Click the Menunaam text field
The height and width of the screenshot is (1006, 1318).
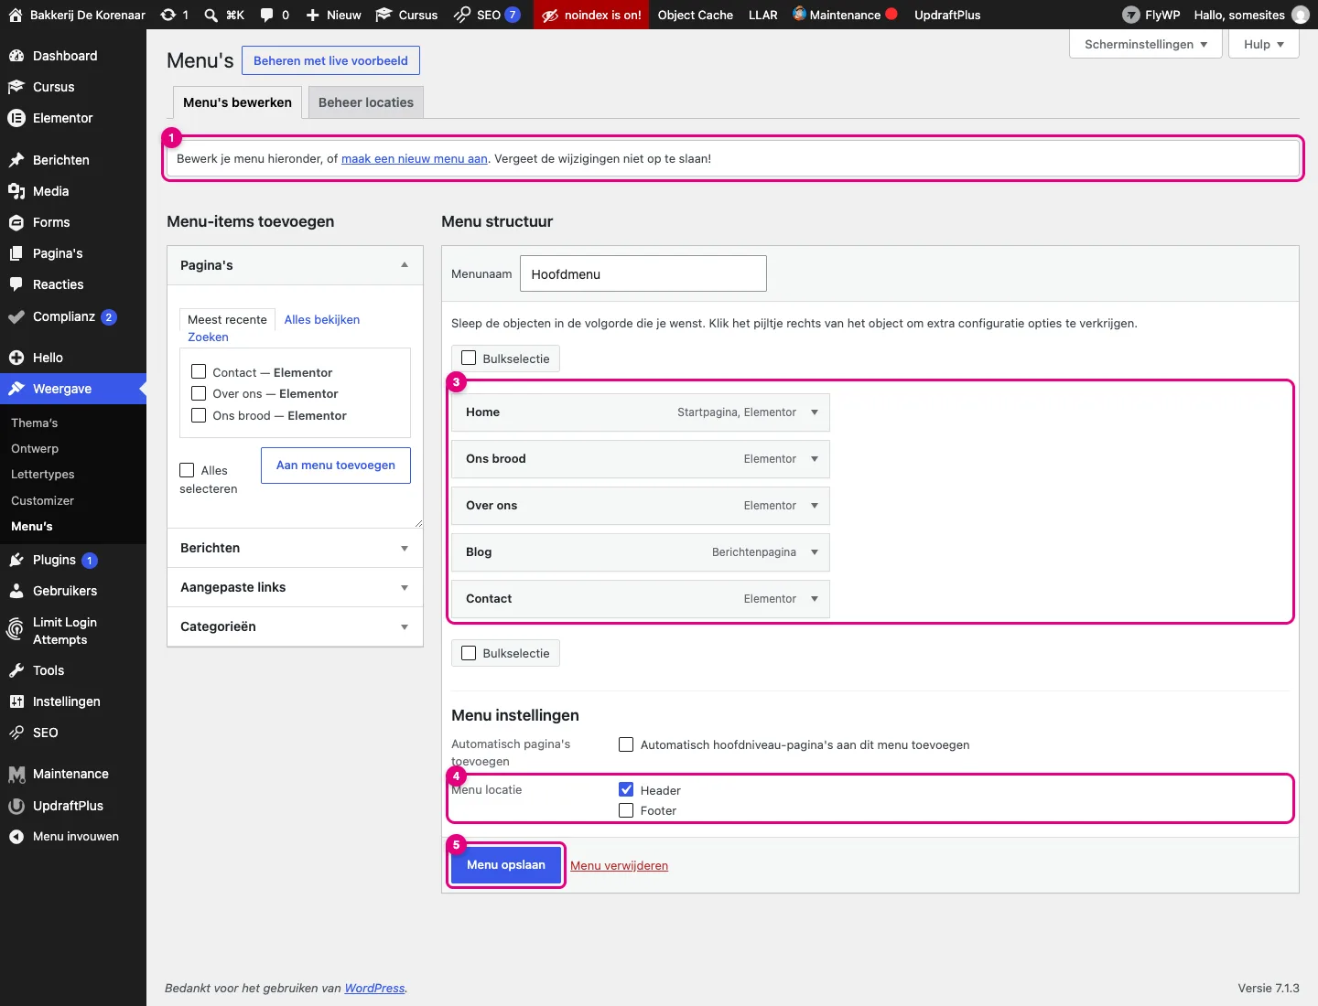[643, 273]
